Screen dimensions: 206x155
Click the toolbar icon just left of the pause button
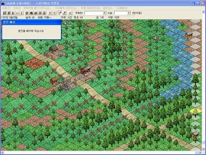64,13
